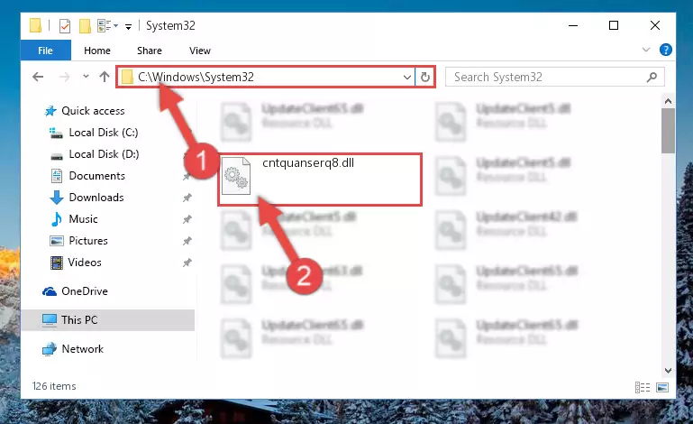
Task: Open Downloads in the navigation pane
Action: point(96,198)
